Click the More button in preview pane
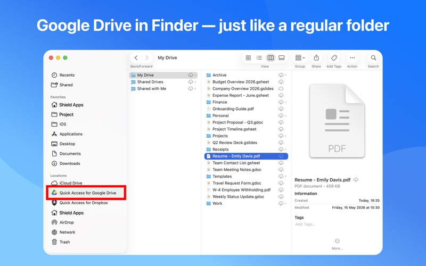 337,244
